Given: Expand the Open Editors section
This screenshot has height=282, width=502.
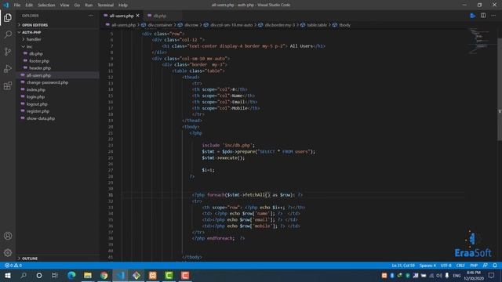Looking at the screenshot, I should tap(35, 25).
